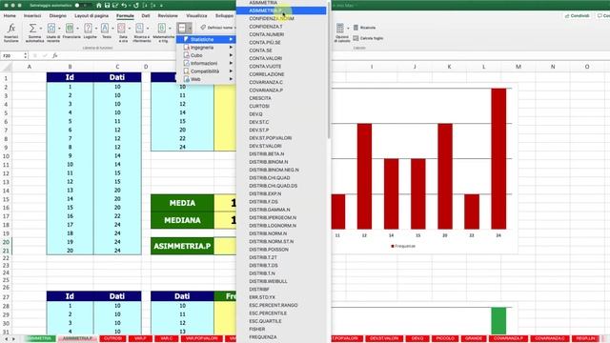Expand the Data e ora dropdown arrow
The image size is (610, 343).
pyautogui.click(x=130, y=28)
